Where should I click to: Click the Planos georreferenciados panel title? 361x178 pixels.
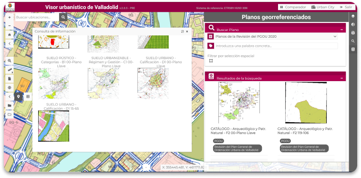pyautogui.click(x=276, y=17)
